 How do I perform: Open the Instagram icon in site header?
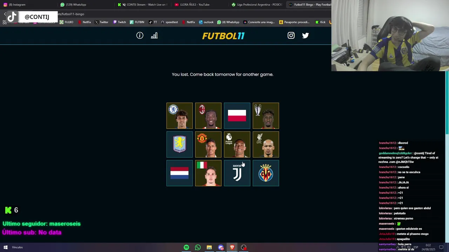(291, 35)
